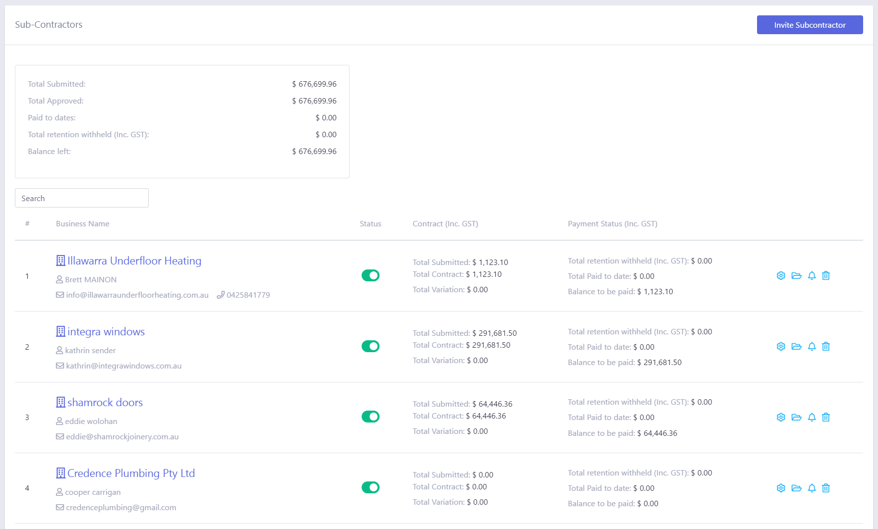Click Total Submitted summary value $ 676,699.96
878x529 pixels.
coord(314,84)
